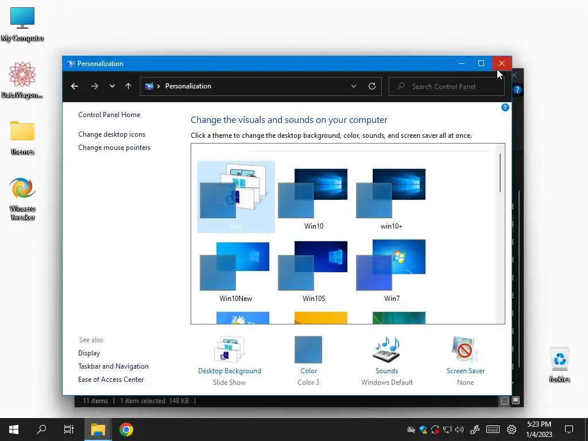Click the Desktop Background link text

click(230, 371)
